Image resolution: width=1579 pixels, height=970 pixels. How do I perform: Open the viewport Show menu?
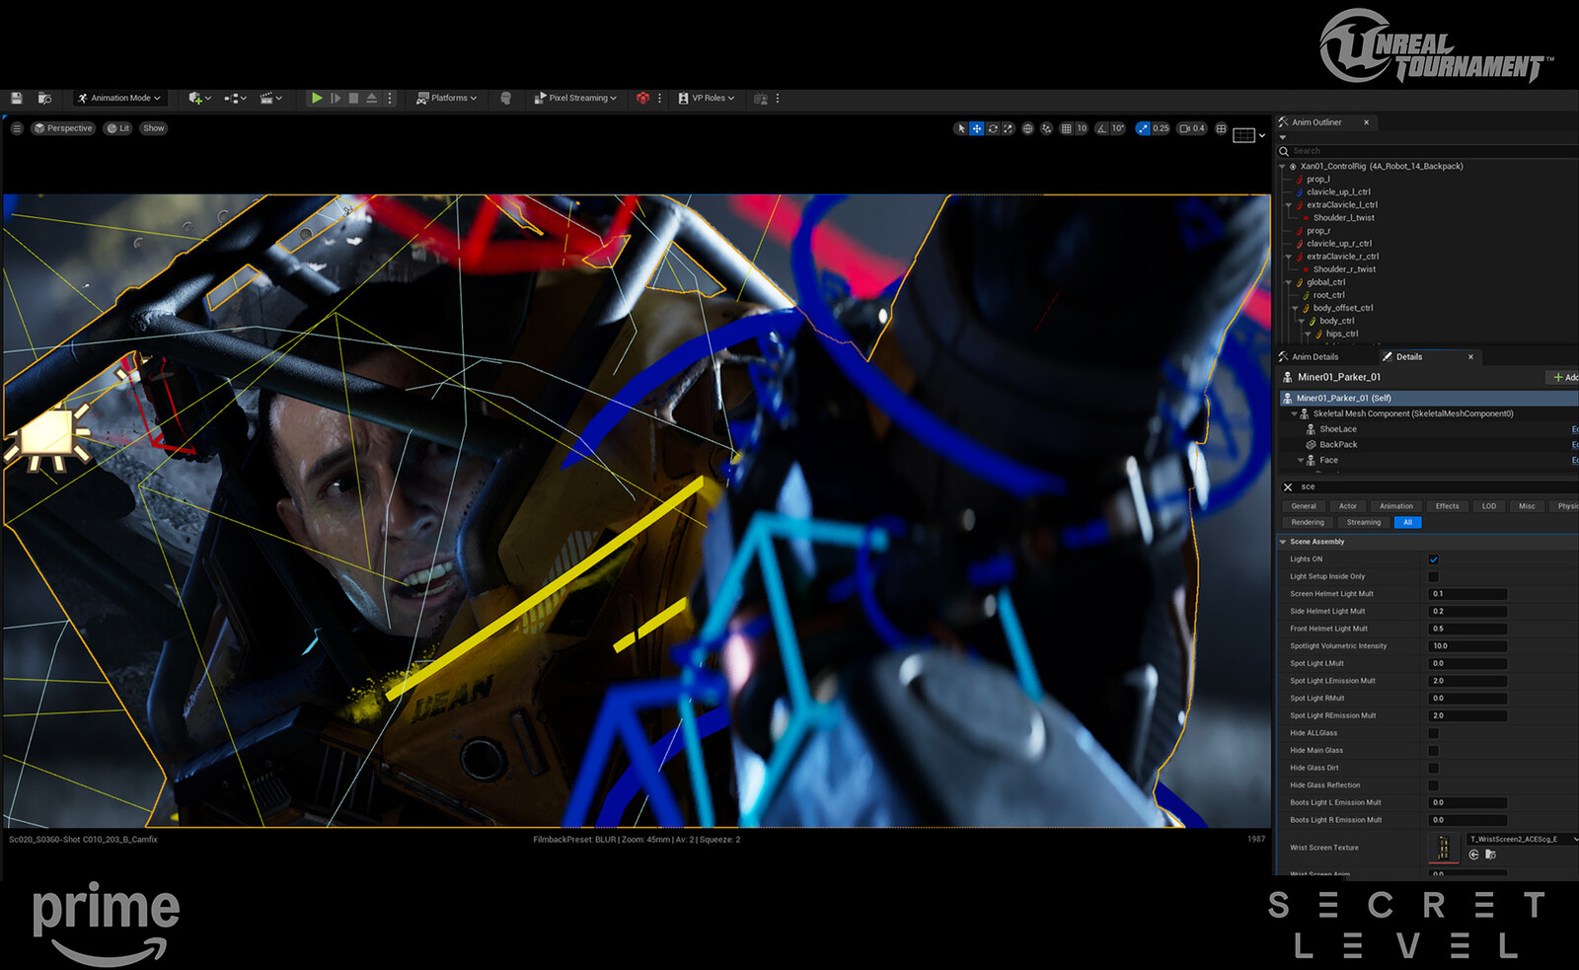pos(154,128)
